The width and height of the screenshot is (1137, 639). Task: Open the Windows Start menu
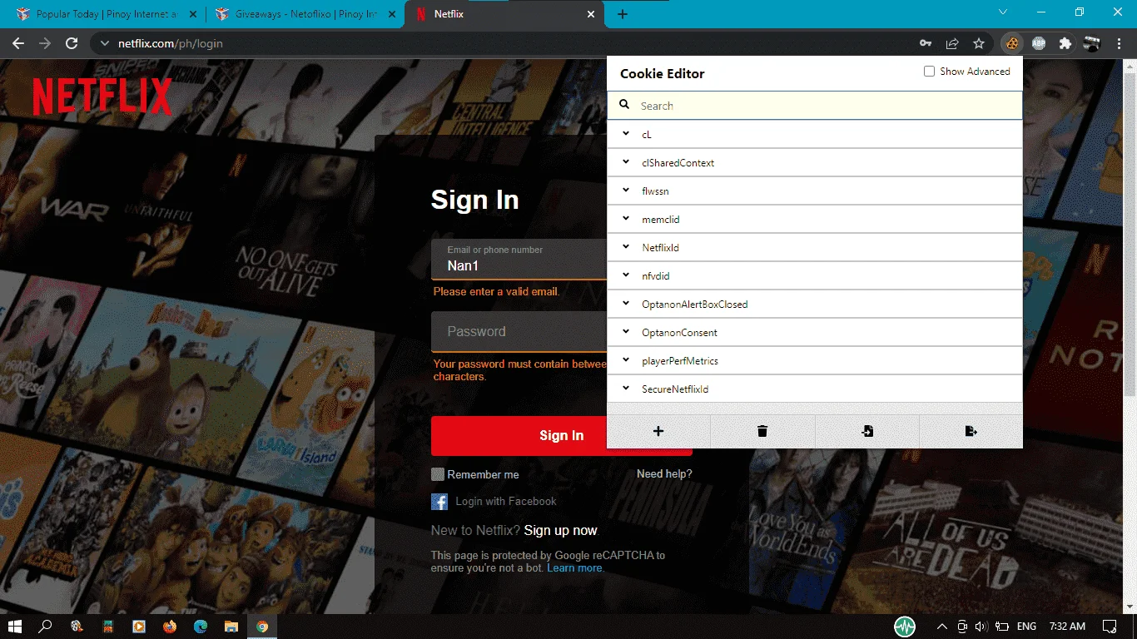(x=15, y=626)
